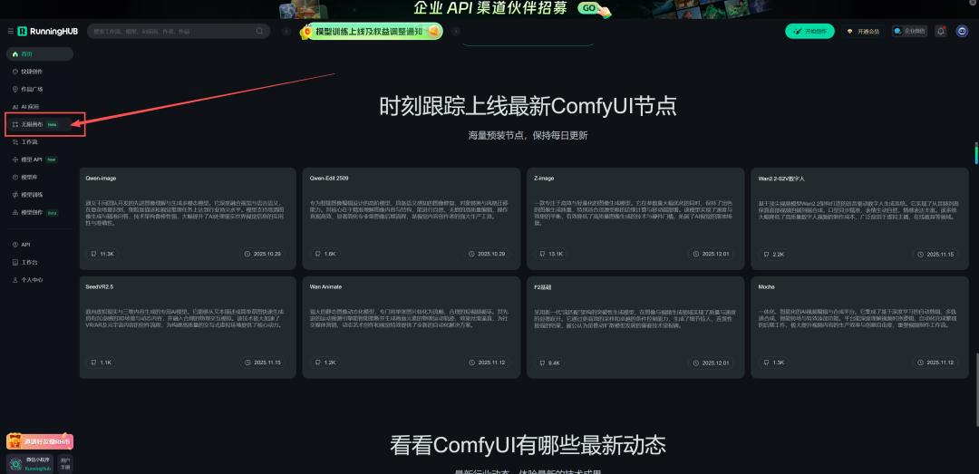Open 快捷创作 in the sidebar menu
The width and height of the screenshot is (979, 474).
39,72
